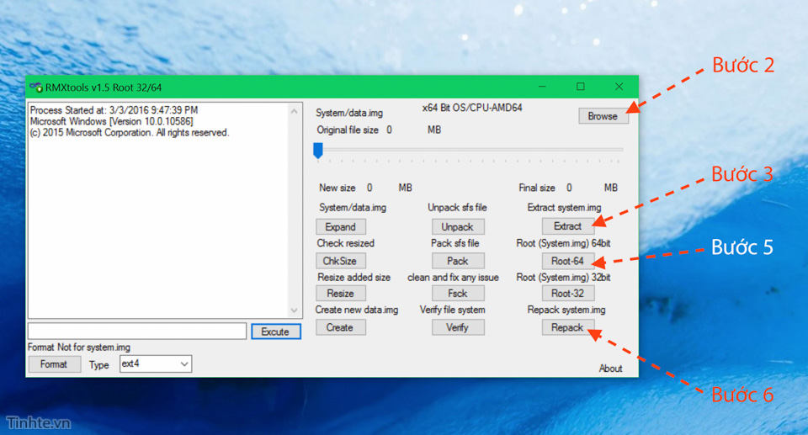The height and width of the screenshot is (435, 808).
Task: Click the Excute button
Action: click(x=276, y=332)
